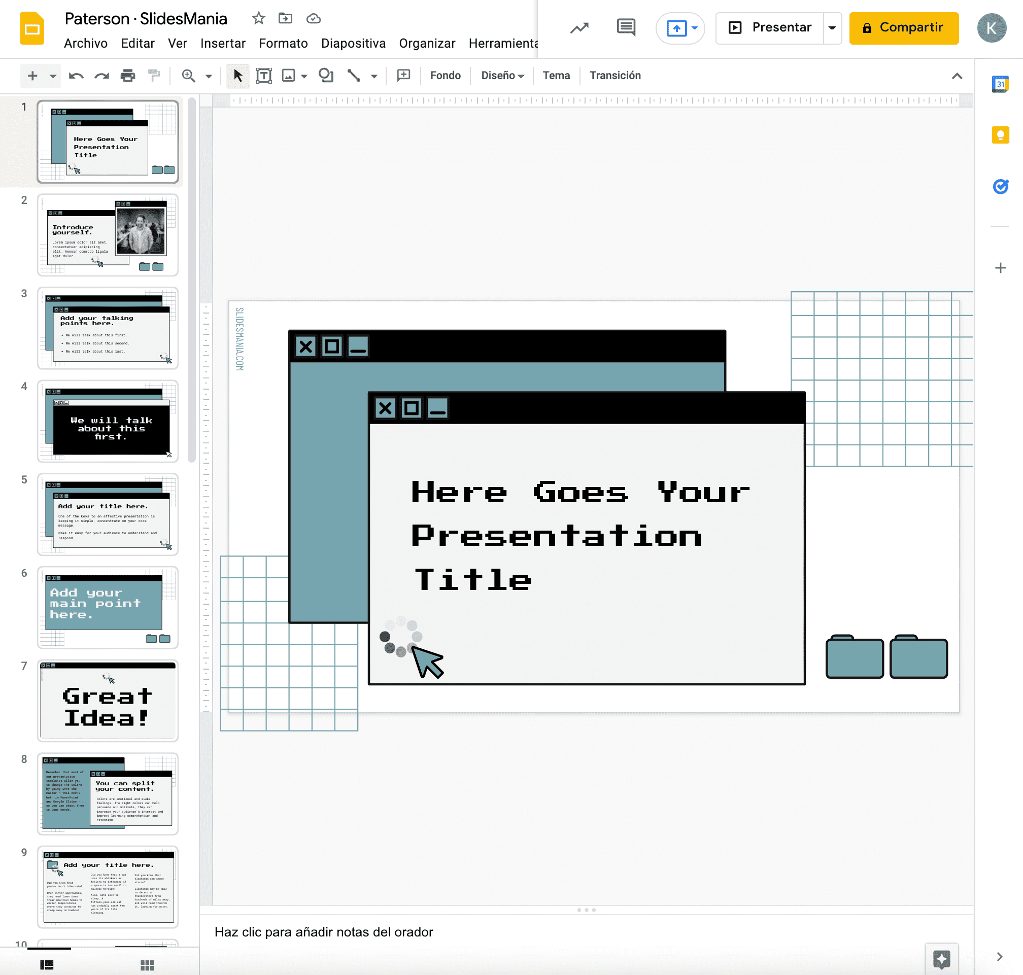Image resolution: width=1023 pixels, height=975 pixels.
Task: Open the Diseño dropdown
Action: 502,76
